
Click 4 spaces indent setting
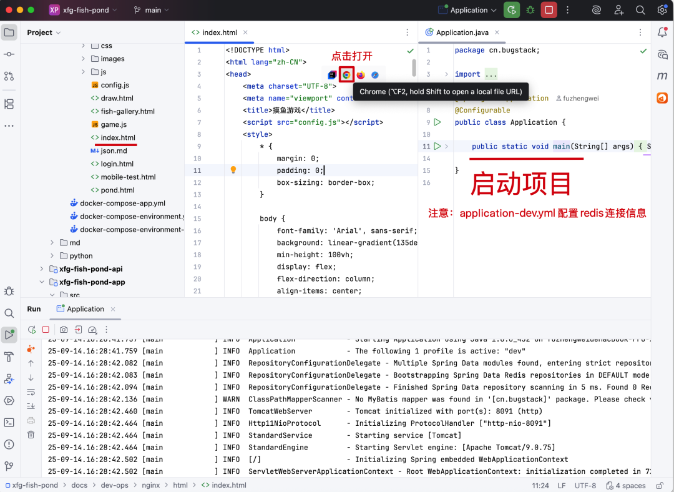[x=626, y=486]
